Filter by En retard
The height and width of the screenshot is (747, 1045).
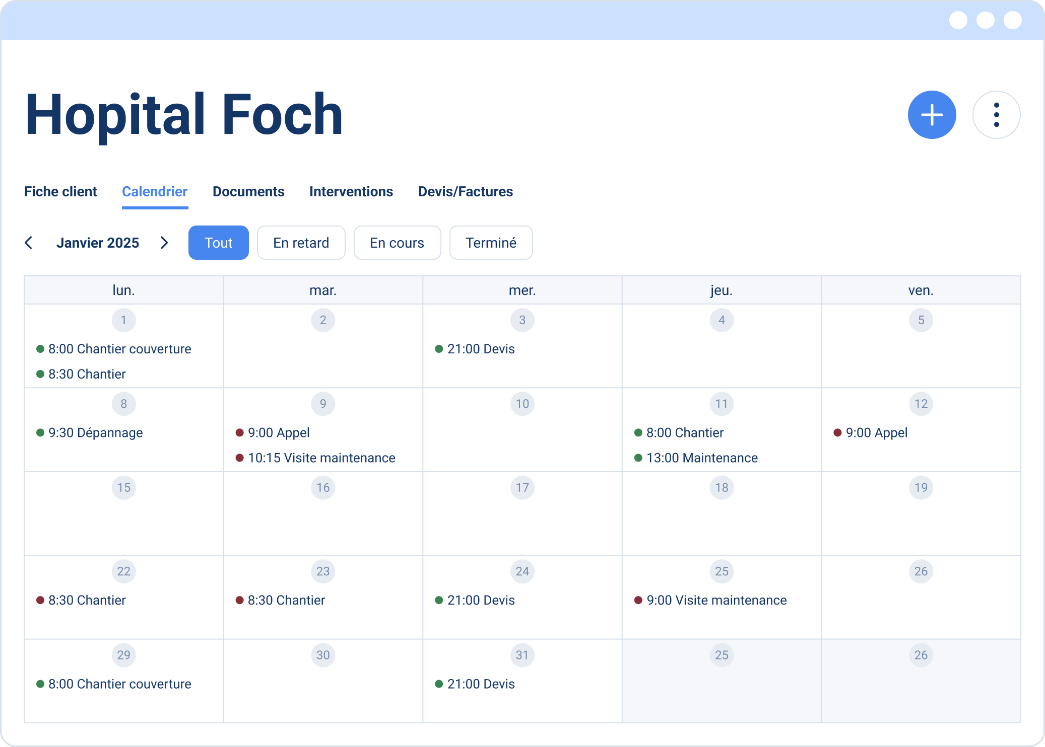[x=301, y=243]
